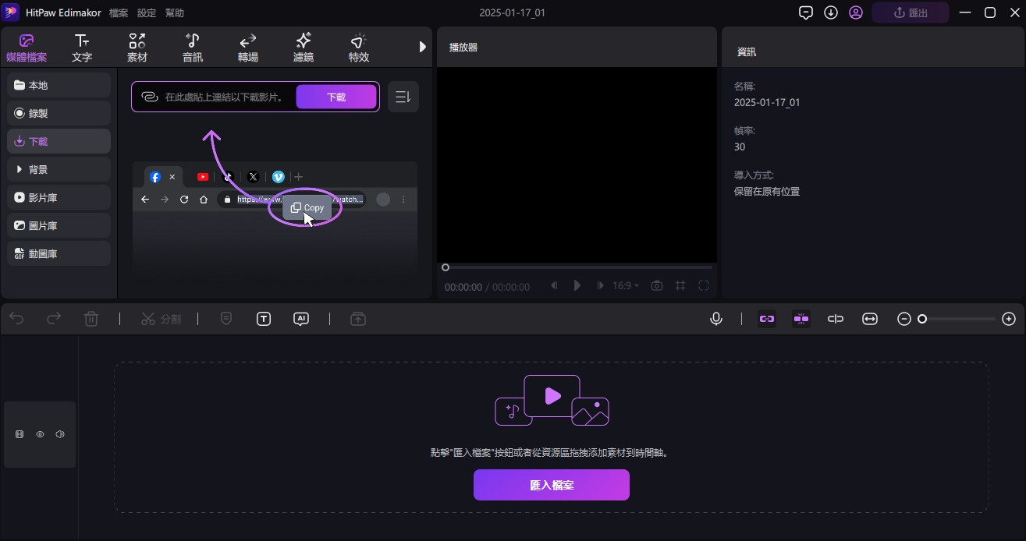Screen dimensions: 1026x541
Task: Click the frame rate value 30
Action: click(x=740, y=147)
